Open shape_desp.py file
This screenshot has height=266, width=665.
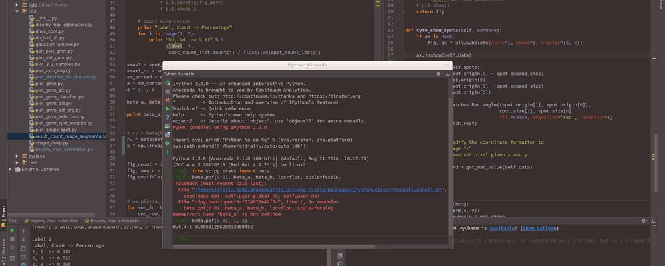(51, 143)
